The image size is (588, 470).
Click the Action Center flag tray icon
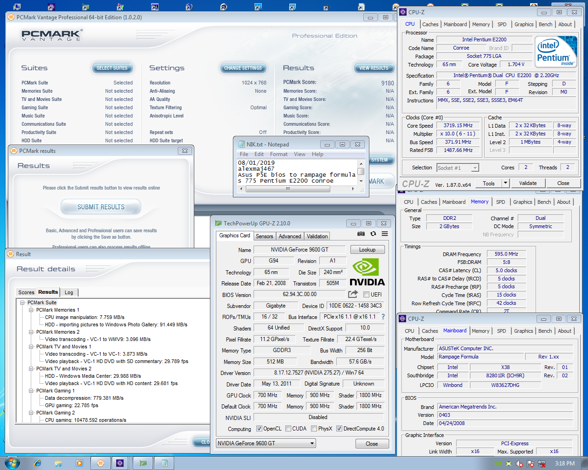click(x=530, y=464)
